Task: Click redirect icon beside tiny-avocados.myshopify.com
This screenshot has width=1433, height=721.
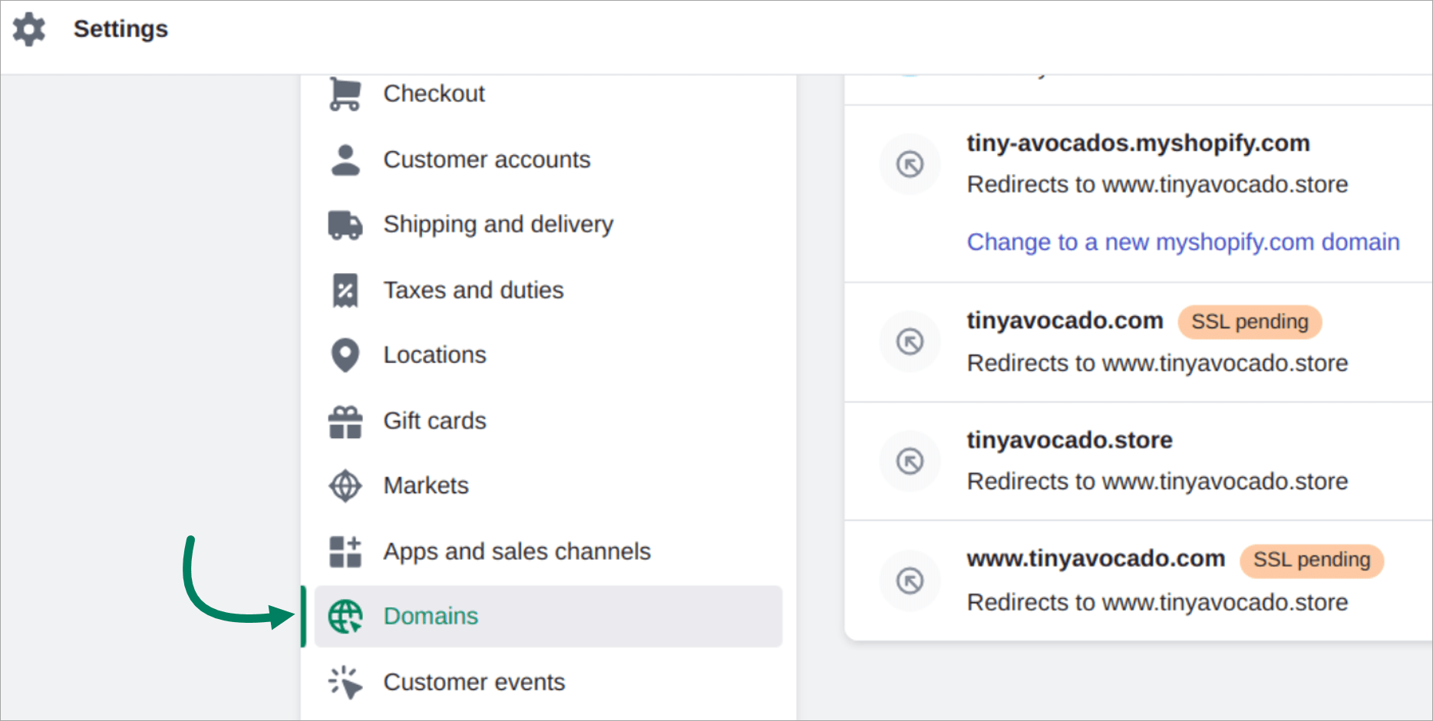Action: (x=910, y=164)
